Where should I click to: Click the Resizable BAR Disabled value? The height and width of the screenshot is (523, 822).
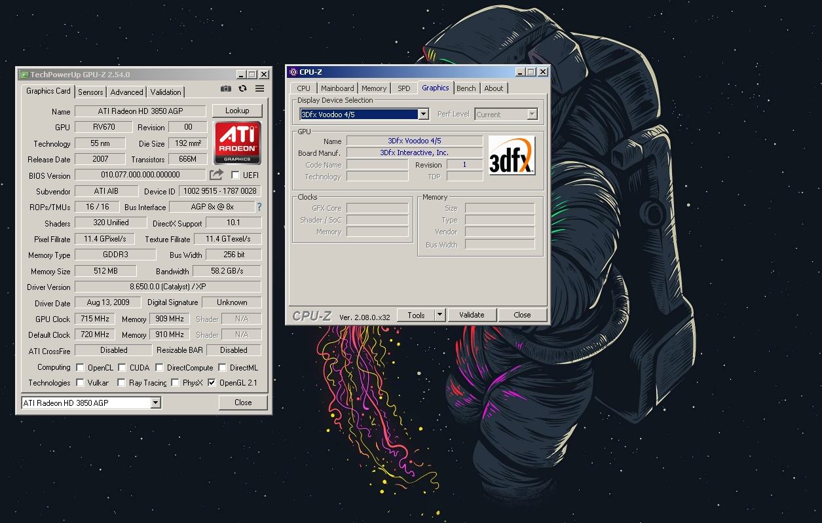pyautogui.click(x=233, y=350)
